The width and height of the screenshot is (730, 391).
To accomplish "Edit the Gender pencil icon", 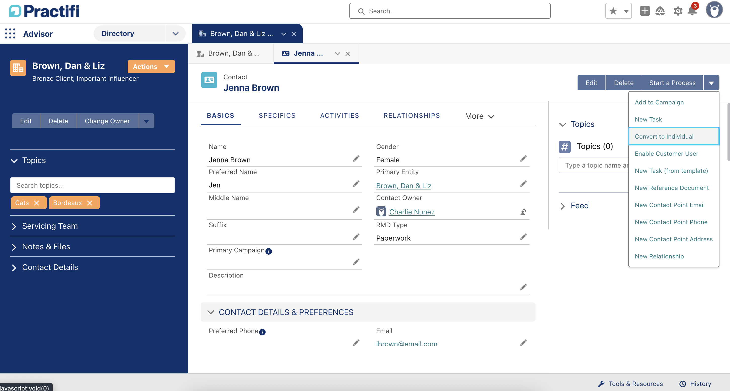I will click(x=523, y=159).
